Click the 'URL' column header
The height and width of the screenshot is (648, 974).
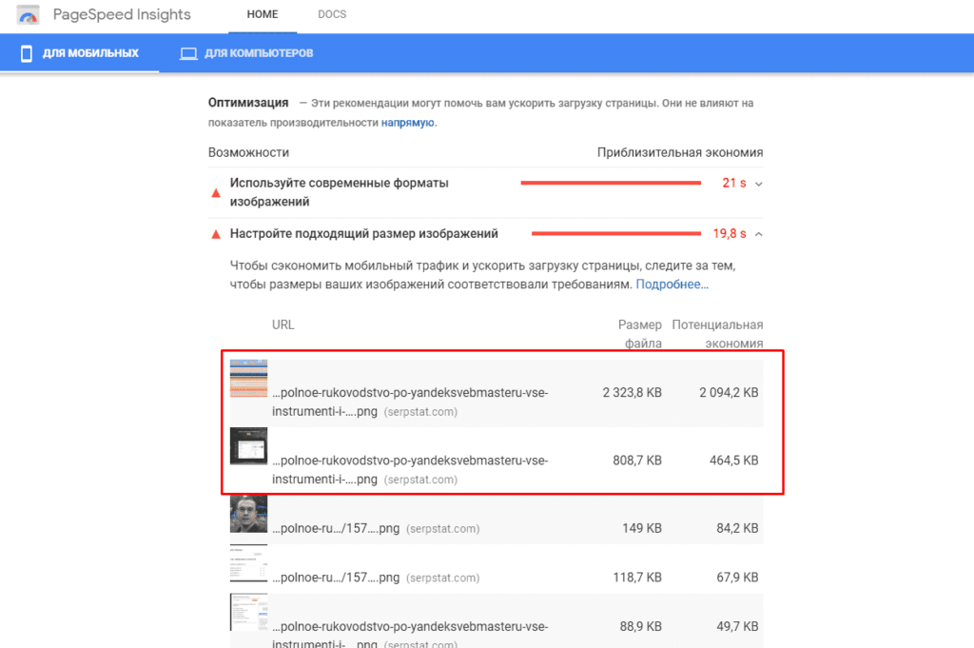(283, 324)
